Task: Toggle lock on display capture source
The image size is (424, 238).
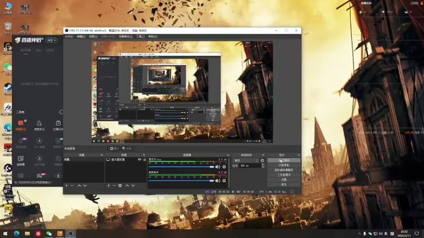Action: (x=145, y=160)
